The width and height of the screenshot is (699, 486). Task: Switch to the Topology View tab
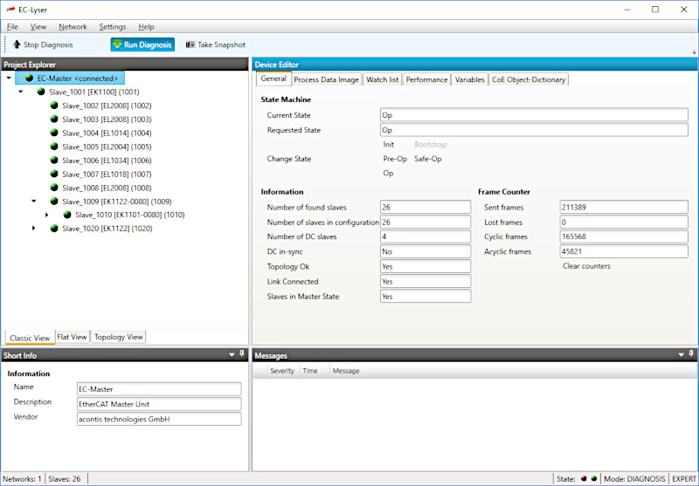coord(118,337)
